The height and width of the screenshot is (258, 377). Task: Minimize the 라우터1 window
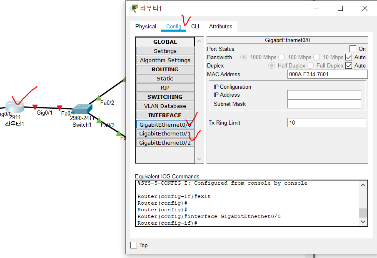(x=316, y=8)
